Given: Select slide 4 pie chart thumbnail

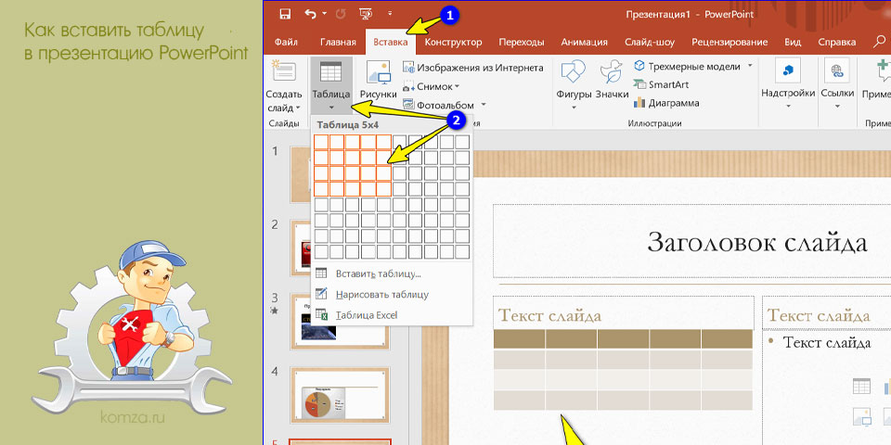Looking at the screenshot, I should click(340, 394).
